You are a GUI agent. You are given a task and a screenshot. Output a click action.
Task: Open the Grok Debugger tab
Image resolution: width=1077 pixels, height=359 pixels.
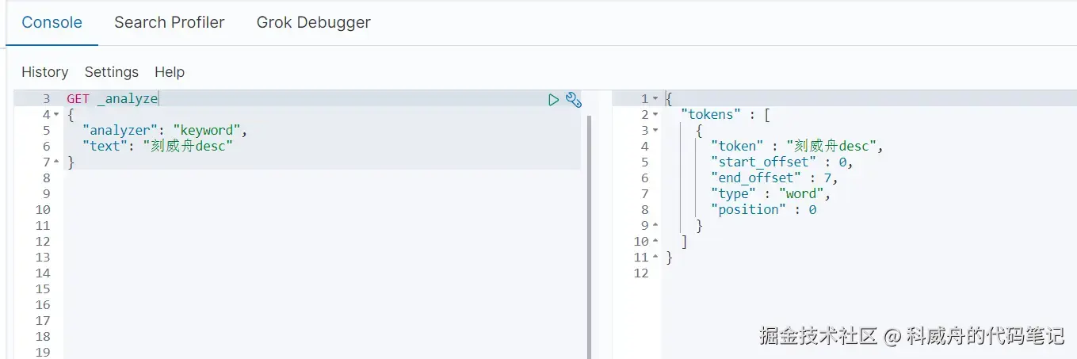314,22
